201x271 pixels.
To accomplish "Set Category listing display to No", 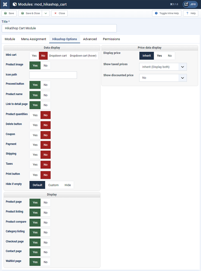I will 45,233.
